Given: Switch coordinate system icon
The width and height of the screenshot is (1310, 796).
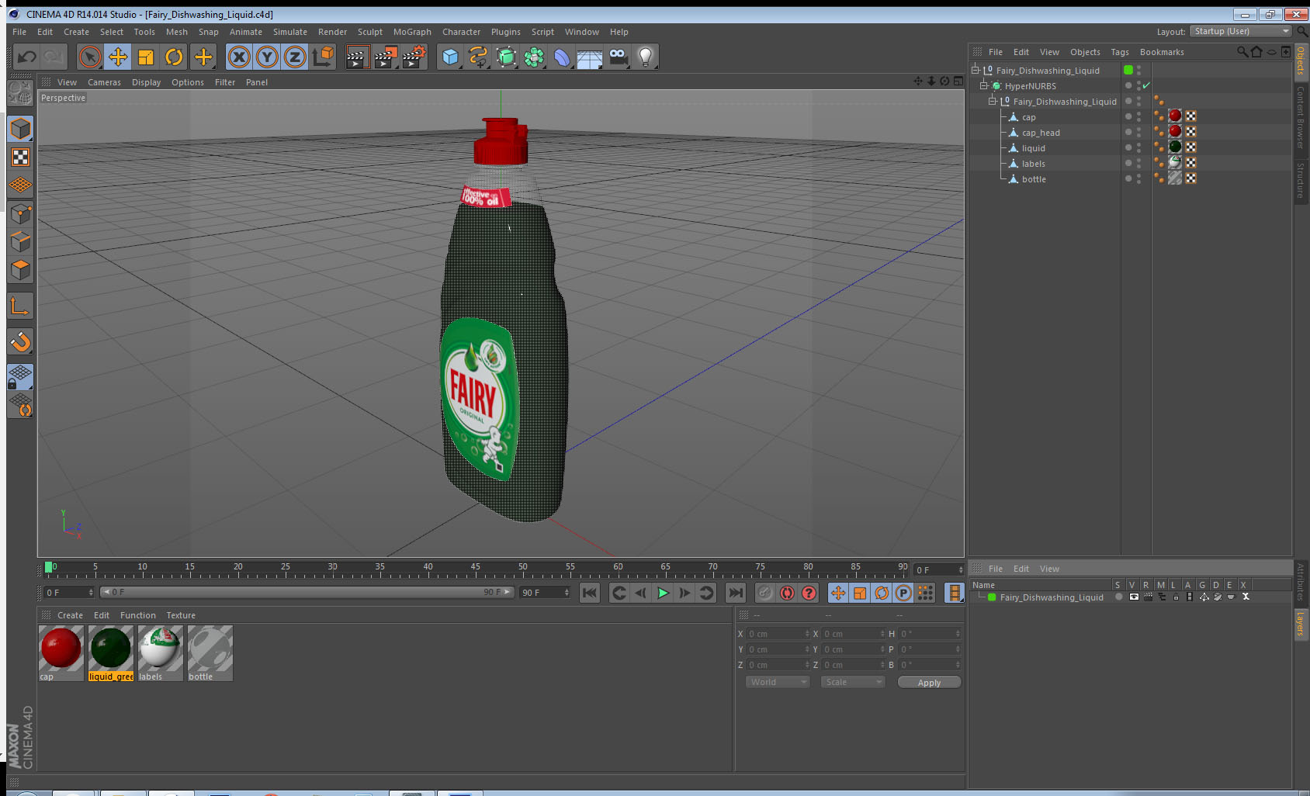Looking at the screenshot, I should point(323,57).
